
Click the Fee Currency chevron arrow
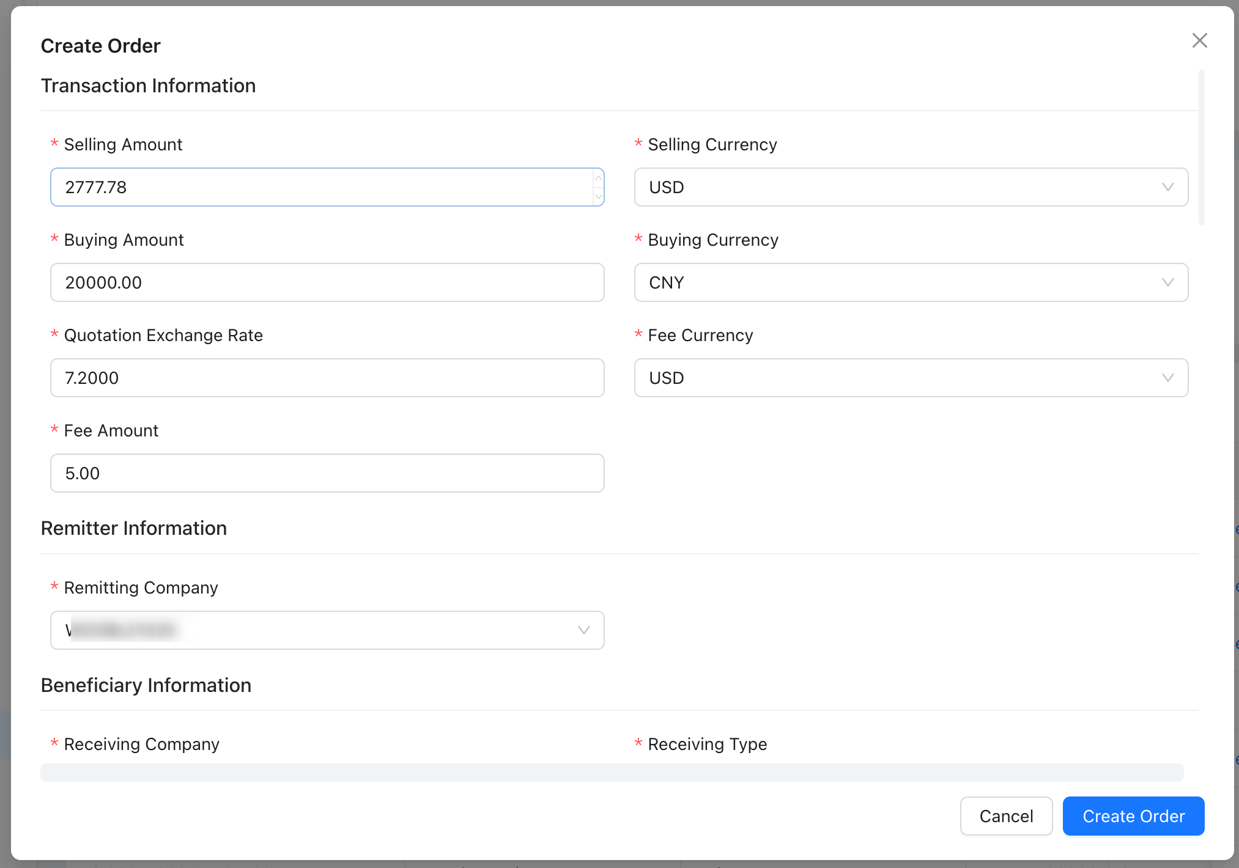1167,378
